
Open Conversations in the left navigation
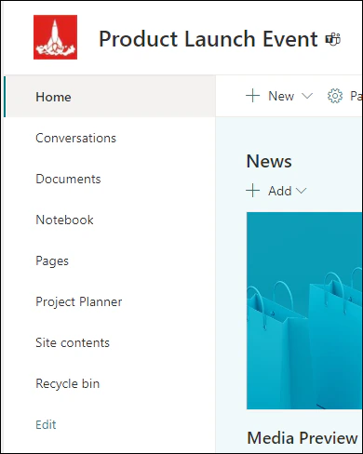coord(75,138)
